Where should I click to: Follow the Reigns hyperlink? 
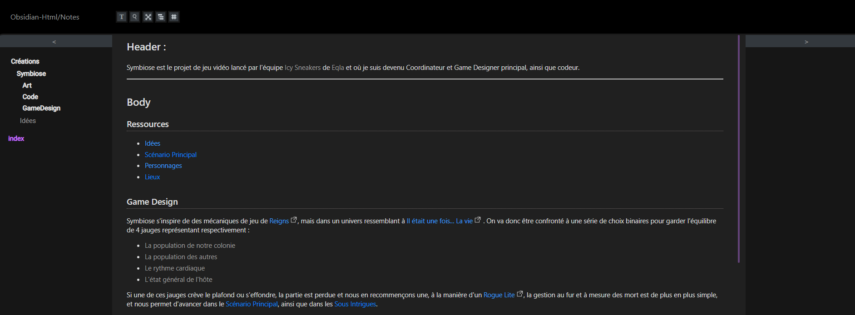[279, 221]
